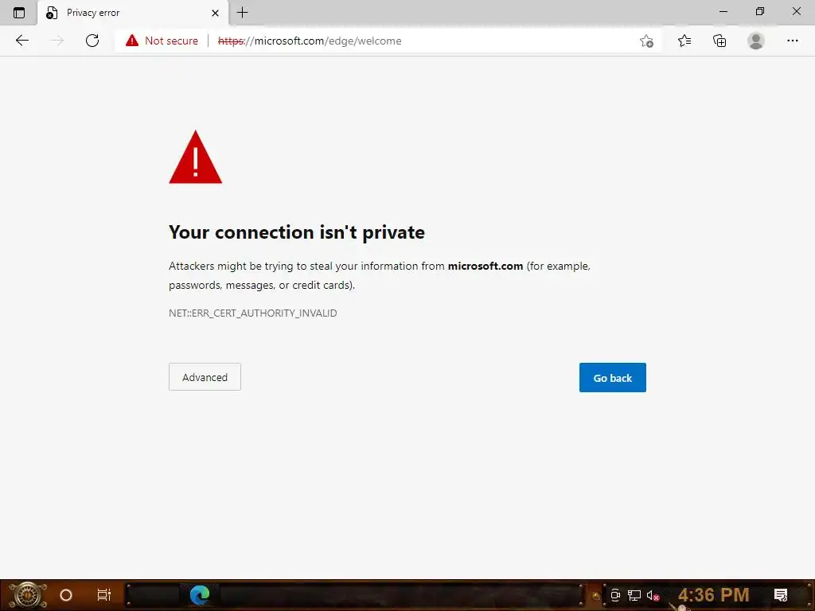Viewport: 815px width, 611px height.
Task: Reload the page with Refresh icon
Action: point(92,41)
